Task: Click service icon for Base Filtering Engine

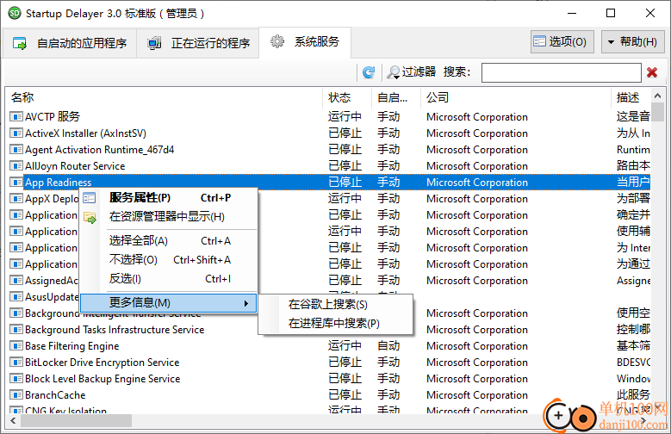Action: [x=16, y=346]
